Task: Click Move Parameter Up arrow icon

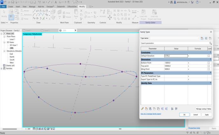Action: [162, 109]
